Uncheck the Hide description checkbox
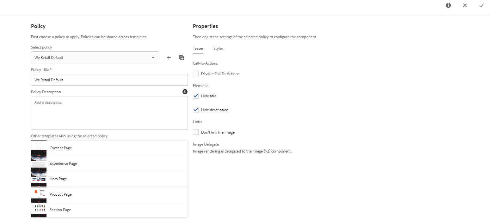This screenshot has height=224, width=493. tap(196, 110)
